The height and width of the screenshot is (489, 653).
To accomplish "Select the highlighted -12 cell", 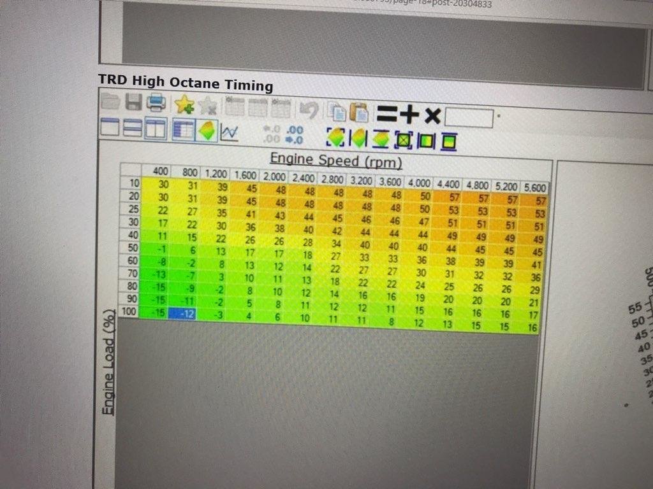I will point(182,313).
